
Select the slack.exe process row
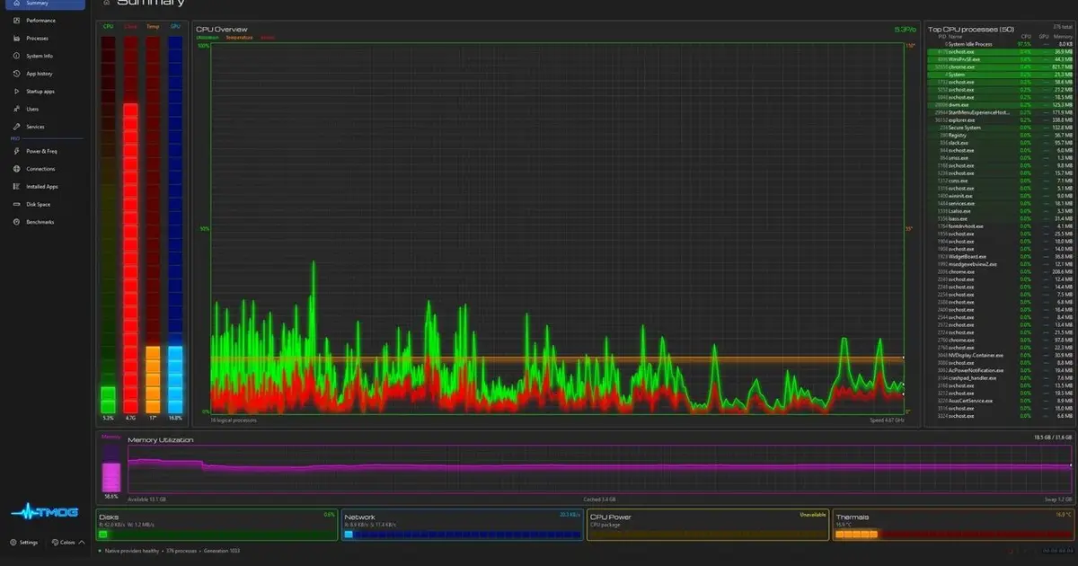click(1001, 143)
